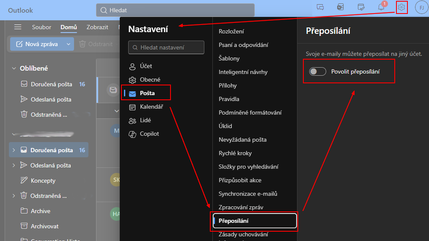Open the notifications bell
This screenshot has width=429, height=241.
click(381, 7)
